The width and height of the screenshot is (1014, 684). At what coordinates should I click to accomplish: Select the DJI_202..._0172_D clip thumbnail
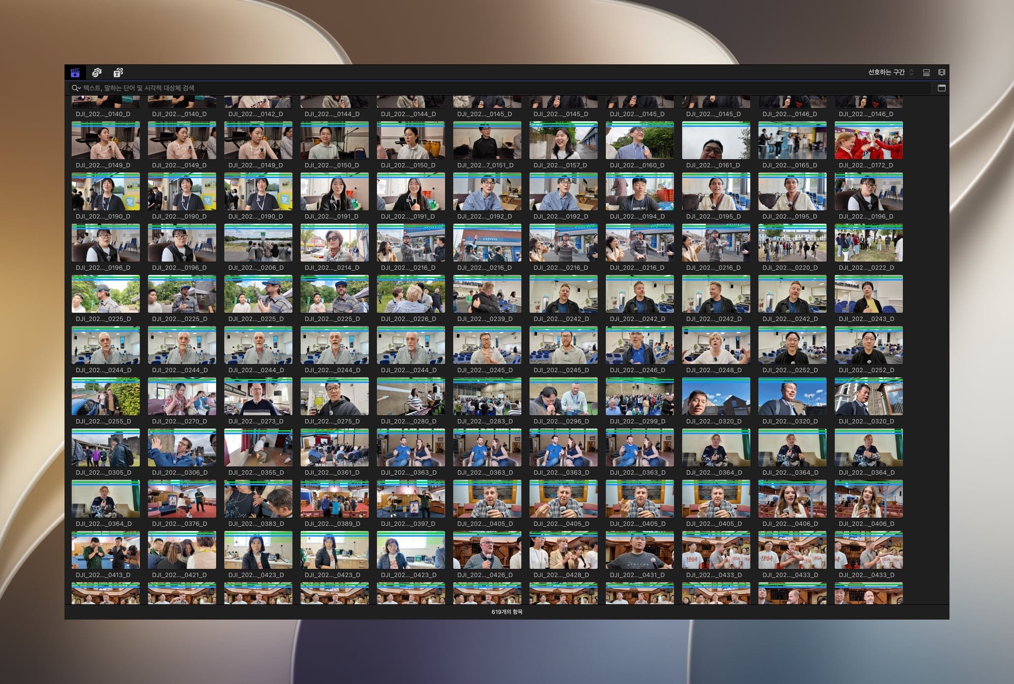click(x=868, y=140)
